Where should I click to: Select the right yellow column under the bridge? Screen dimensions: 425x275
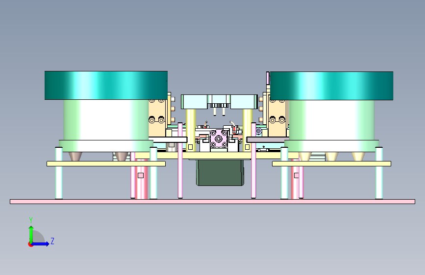(x=247, y=130)
